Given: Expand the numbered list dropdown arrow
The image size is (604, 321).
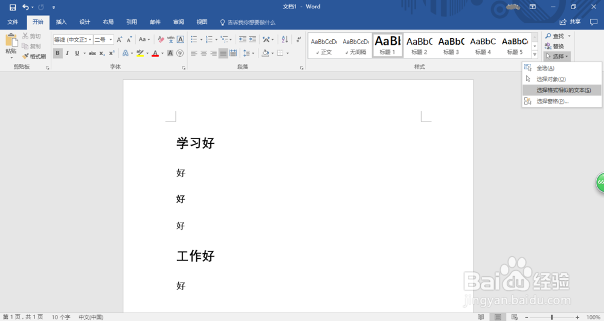Looking at the screenshot, I should coord(216,40).
